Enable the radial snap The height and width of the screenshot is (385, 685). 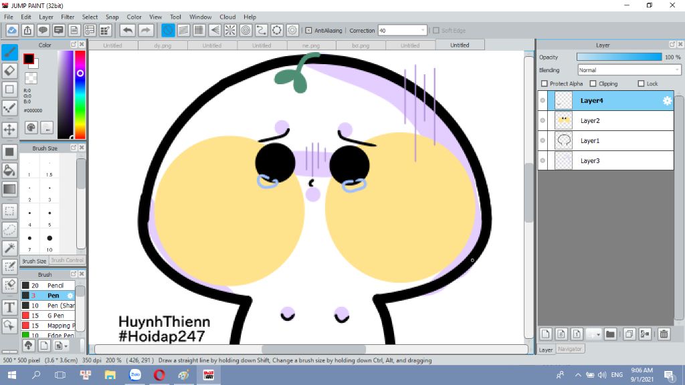click(x=230, y=31)
